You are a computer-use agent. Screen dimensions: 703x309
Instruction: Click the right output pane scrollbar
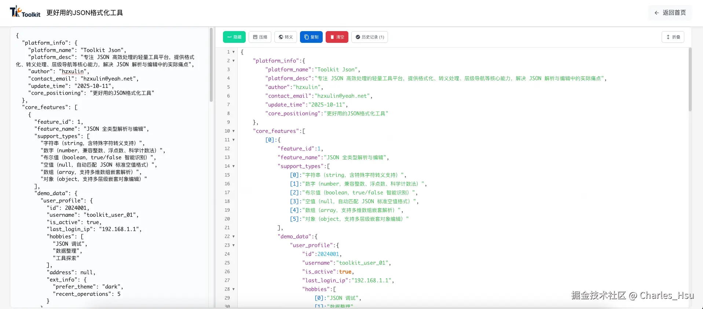(690, 79)
